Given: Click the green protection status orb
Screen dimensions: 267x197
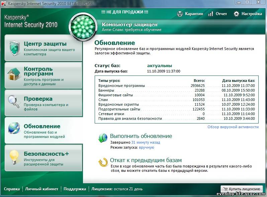Looking at the screenshot, I should coord(83,27).
